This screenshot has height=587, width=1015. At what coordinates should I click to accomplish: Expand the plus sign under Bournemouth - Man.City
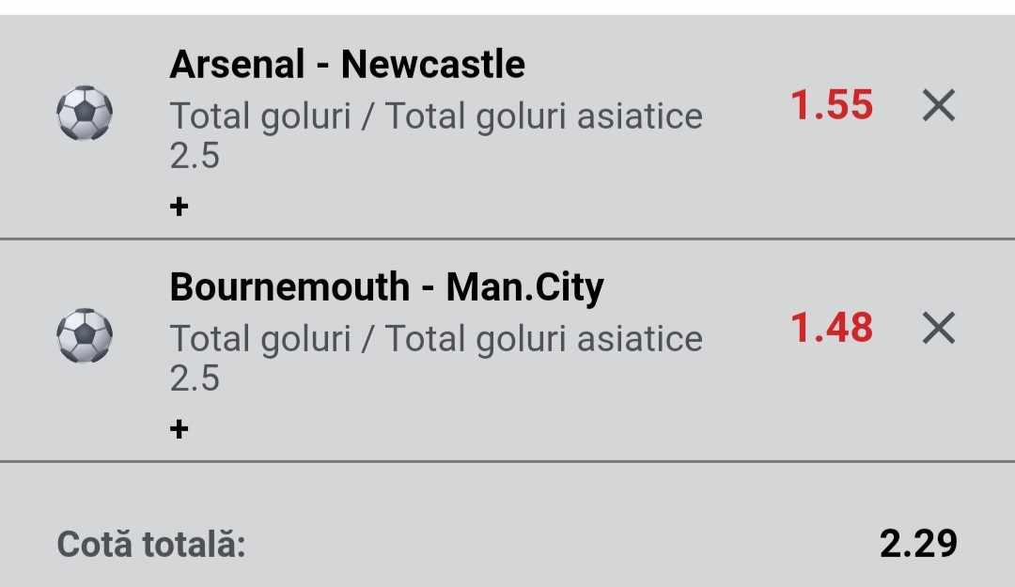coord(180,429)
